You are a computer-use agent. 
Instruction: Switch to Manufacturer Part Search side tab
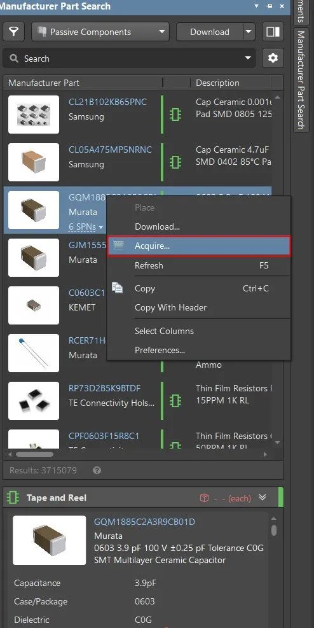[301, 80]
